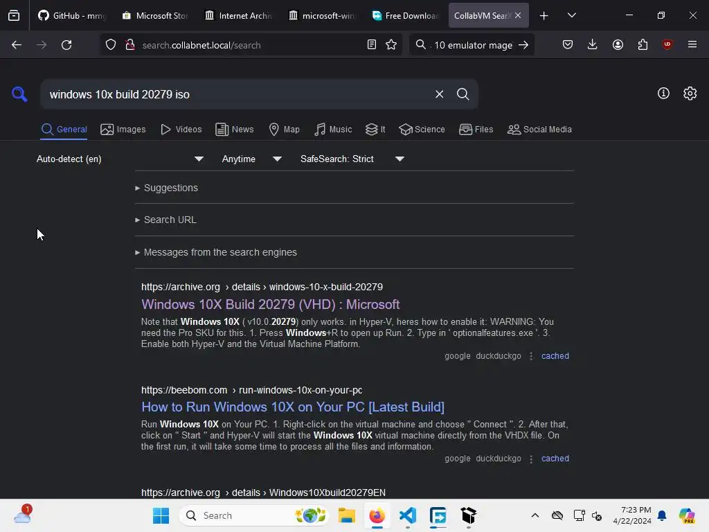The height and width of the screenshot is (532, 709).
Task: Open the Firefox account icon
Action: point(618,45)
